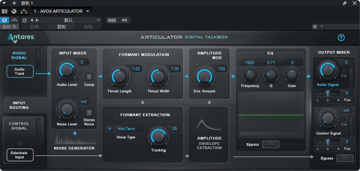Click the Audio Signal Pan slider
Viewport: 360px width, 171px height.
point(328,93)
